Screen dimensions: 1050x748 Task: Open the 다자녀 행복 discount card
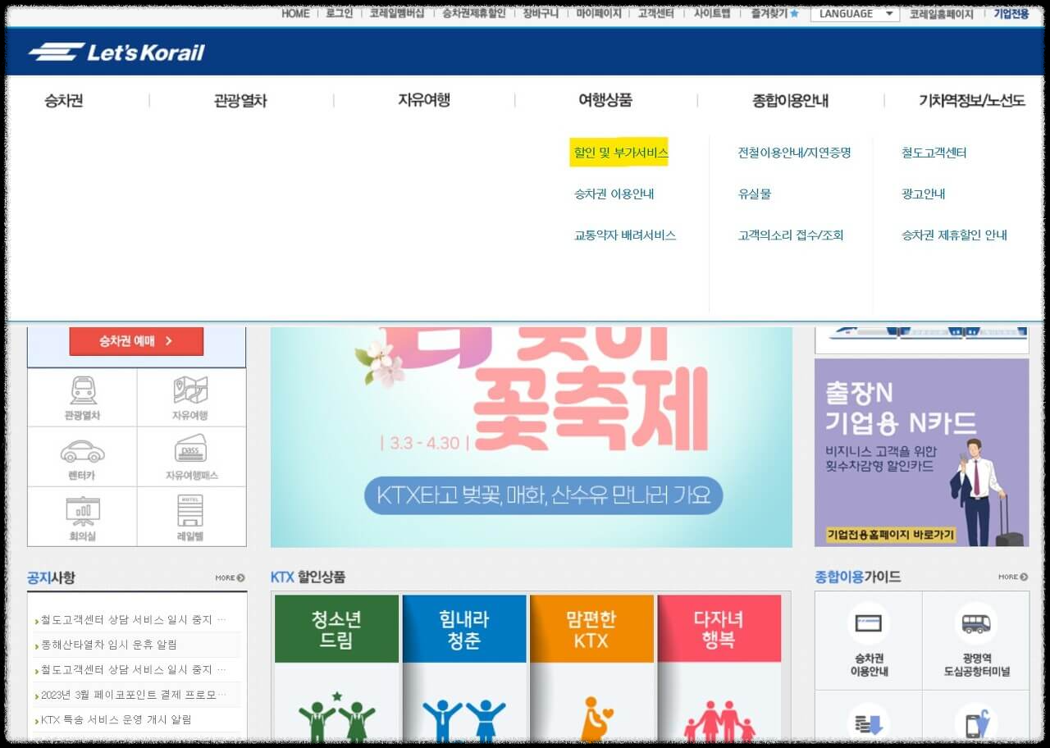click(x=719, y=668)
